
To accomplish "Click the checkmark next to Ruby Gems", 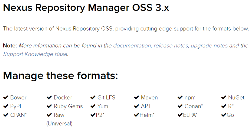I will pyautogui.click(x=49, y=106).
